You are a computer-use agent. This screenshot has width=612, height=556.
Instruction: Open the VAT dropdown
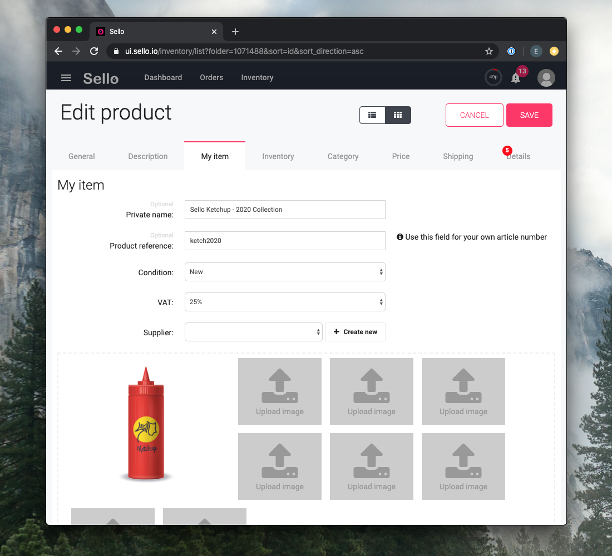(x=285, y=302)
